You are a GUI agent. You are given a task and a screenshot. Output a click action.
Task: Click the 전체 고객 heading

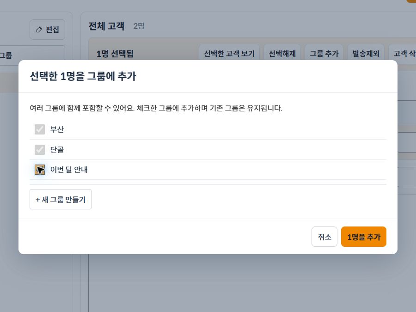click(106, 26)
